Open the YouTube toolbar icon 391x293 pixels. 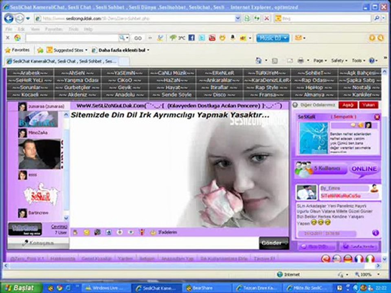(212, 38)
